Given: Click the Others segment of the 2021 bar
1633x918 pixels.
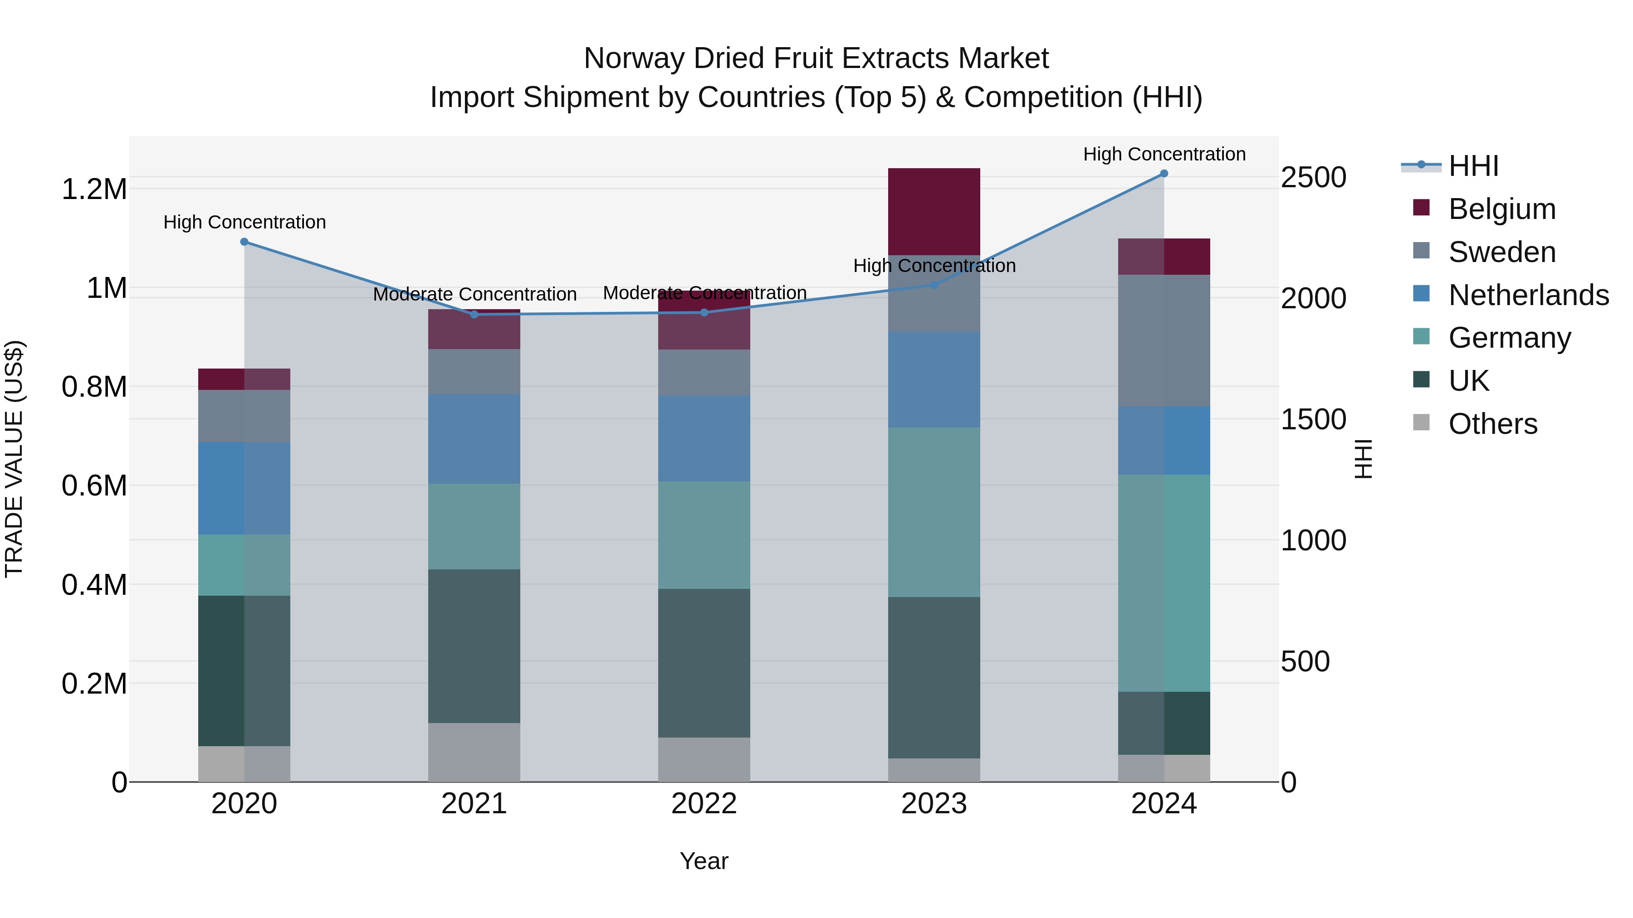Looking at the screenshot, I should 474,753.
